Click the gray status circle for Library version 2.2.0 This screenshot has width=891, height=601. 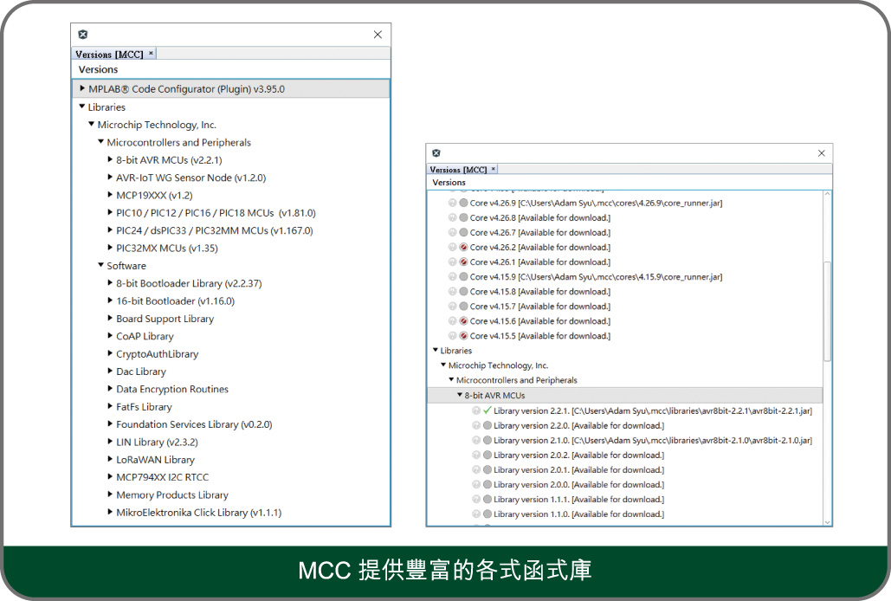tap(487, 425)
